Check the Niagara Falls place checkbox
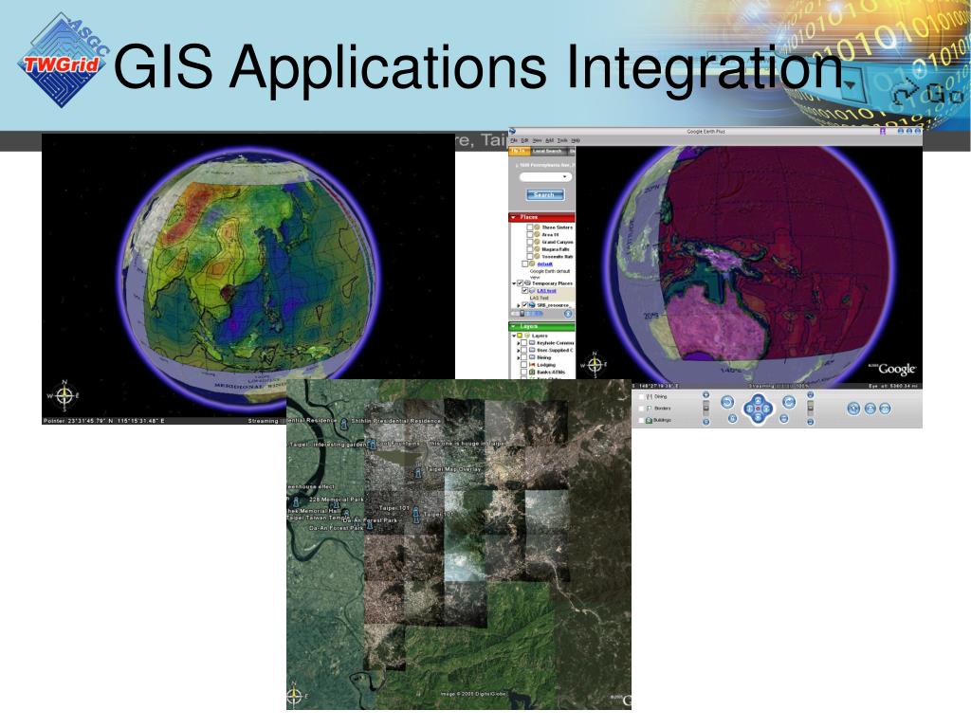The height and width of the screenshot is (728, 971). 529,249
